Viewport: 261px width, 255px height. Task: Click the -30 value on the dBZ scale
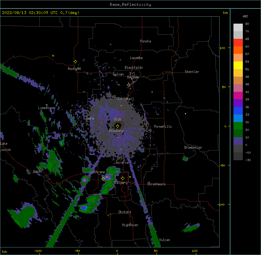[x=248, y=160]
